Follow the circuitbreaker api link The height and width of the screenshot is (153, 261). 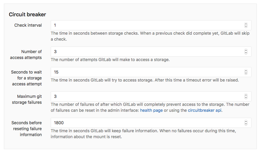coord(205,110)
